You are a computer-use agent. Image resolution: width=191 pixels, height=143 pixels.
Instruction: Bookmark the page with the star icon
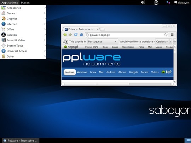166,35
